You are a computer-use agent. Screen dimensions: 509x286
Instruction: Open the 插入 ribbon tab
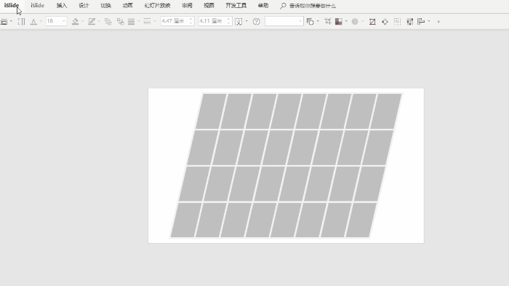62,6
